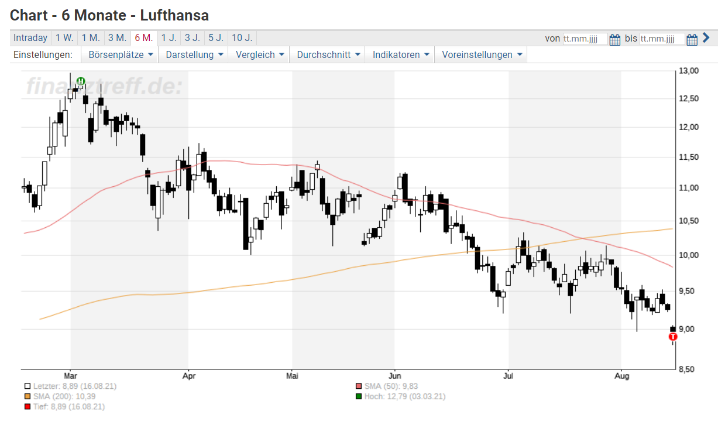This screenshot has height=421, width=718.
Task: Click the 'Chart - 6 Monate - Lufthansa' heading
Action: pos(109,15)
